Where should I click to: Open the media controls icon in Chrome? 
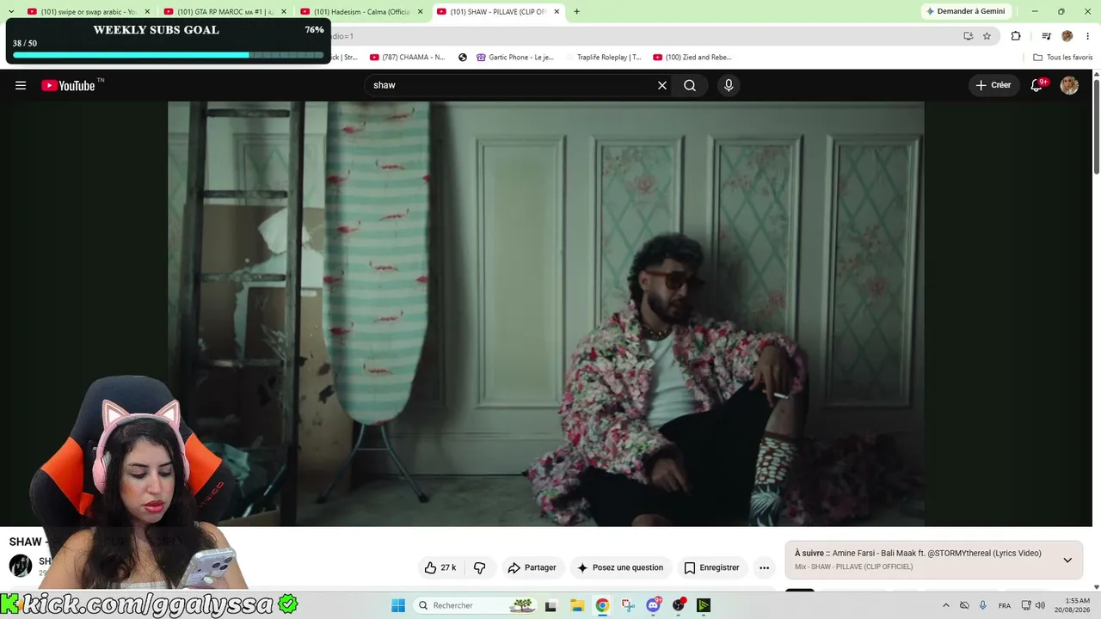1046,36
